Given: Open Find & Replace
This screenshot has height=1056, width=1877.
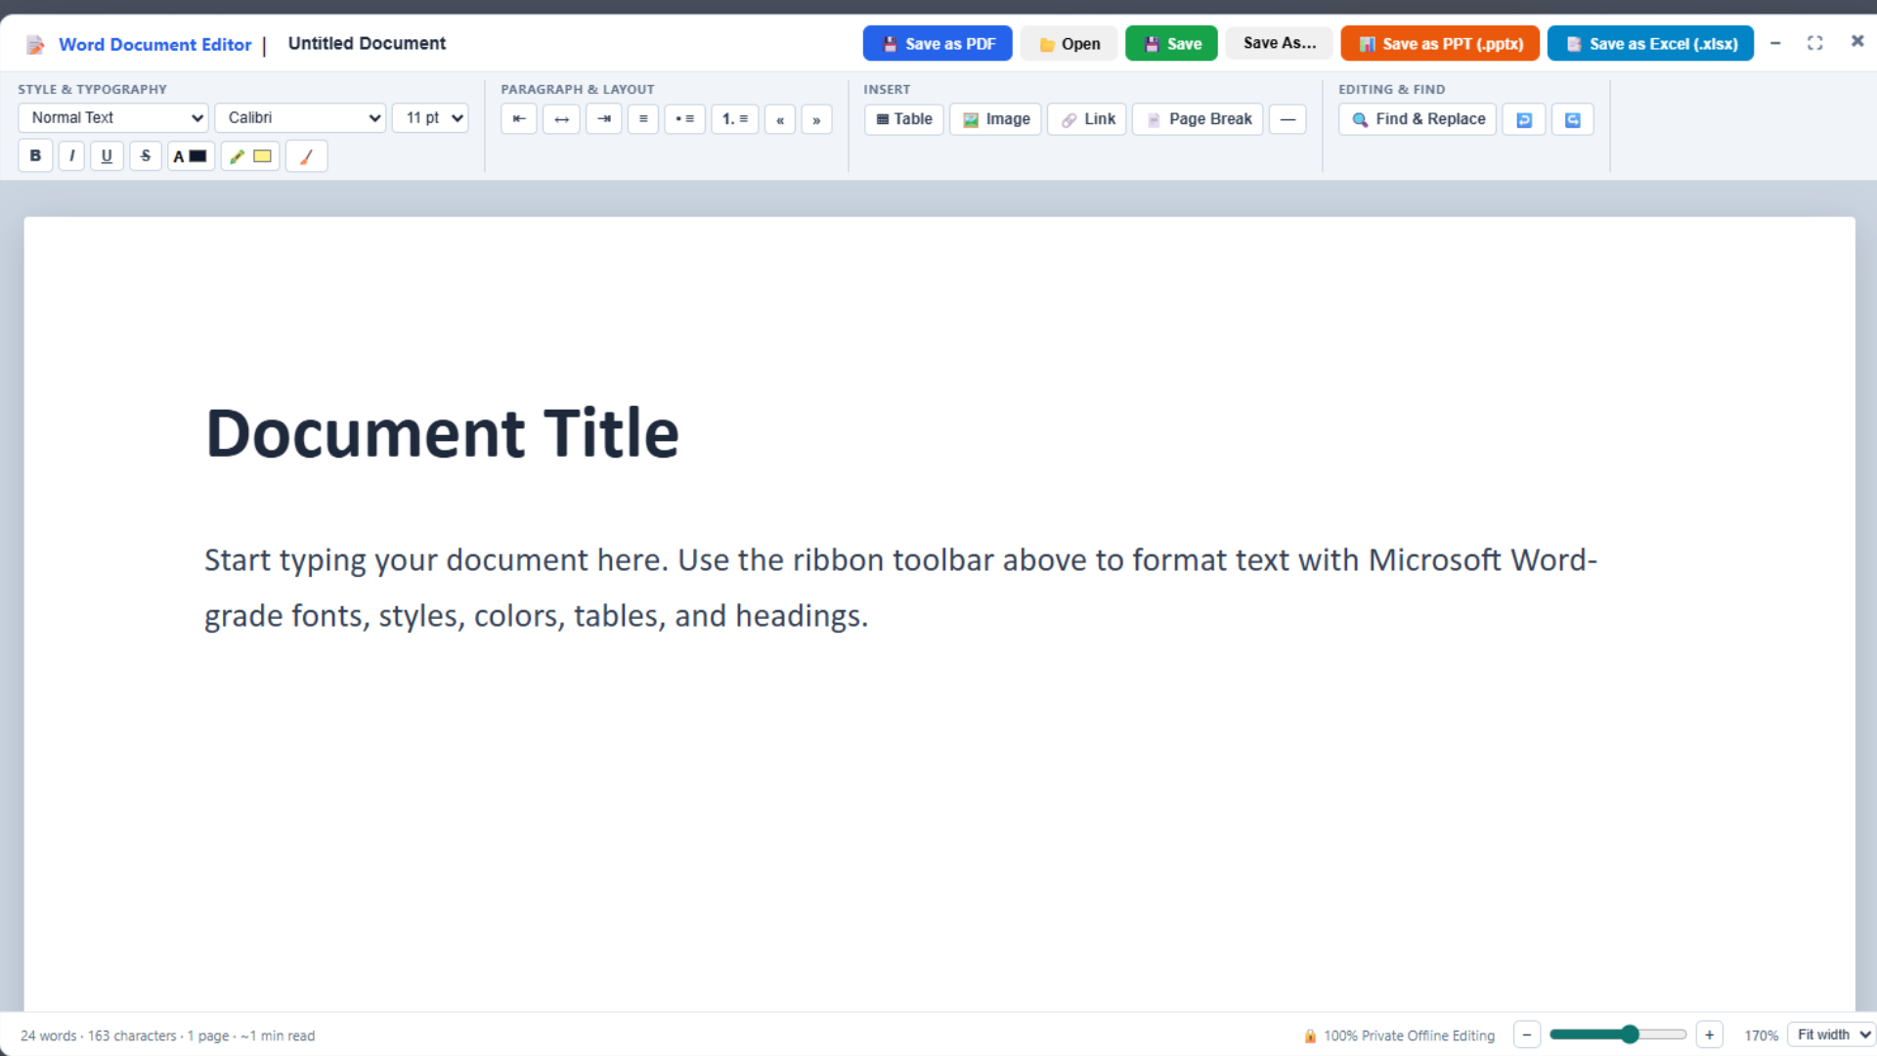Looking at the screenshot, I should pos(1418,119).
